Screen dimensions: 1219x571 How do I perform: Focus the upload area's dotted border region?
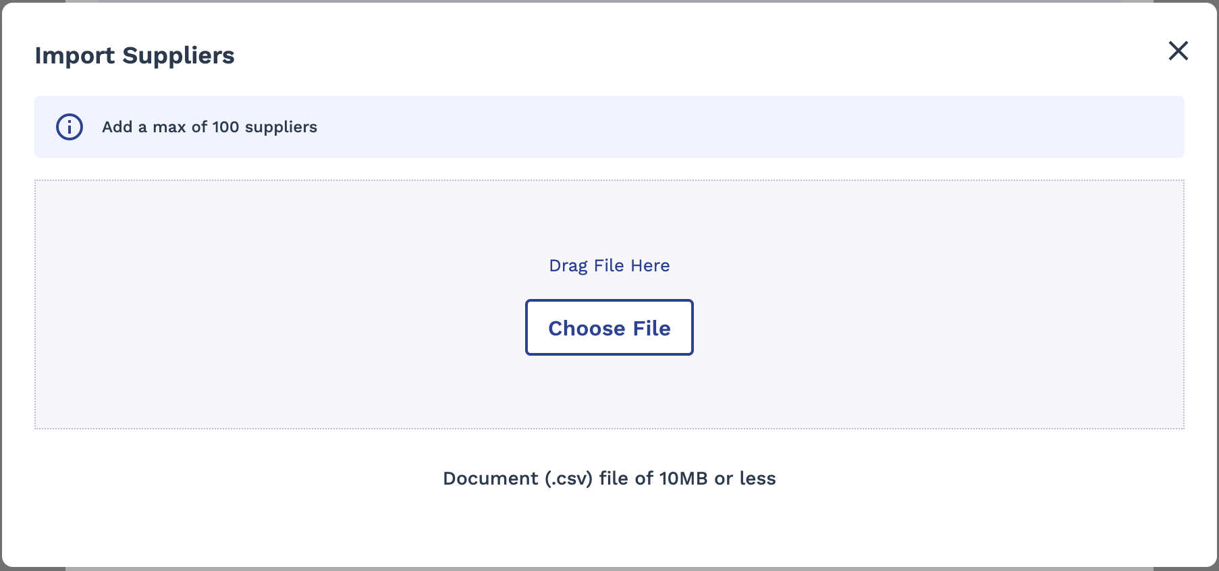click(609, 304)
